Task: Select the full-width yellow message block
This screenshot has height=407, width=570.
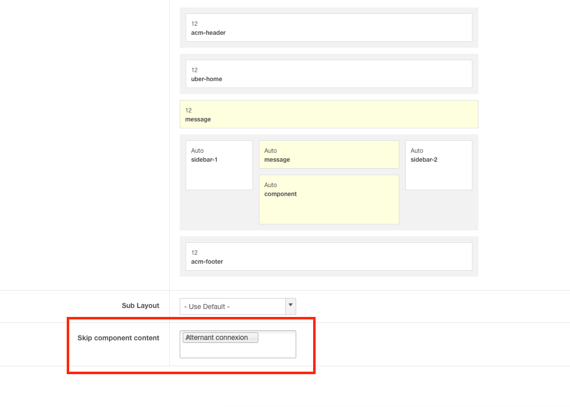Action: coord(329,114)
